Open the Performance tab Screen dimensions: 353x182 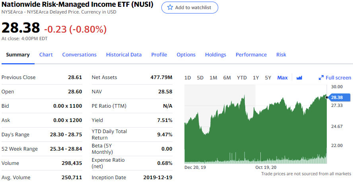251,55
